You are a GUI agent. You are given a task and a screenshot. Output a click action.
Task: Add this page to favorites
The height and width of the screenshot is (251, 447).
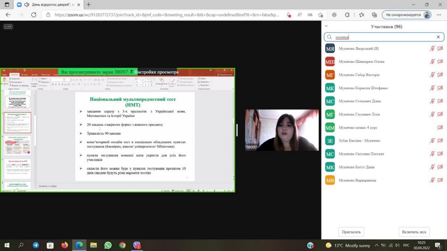(x=321, y=15)
